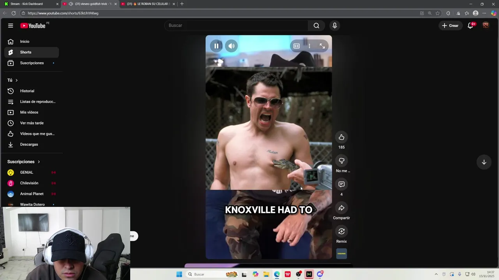Click the Buscar search field on YouTube
This screenshot has width=499, height=280.
pos(236,26)
